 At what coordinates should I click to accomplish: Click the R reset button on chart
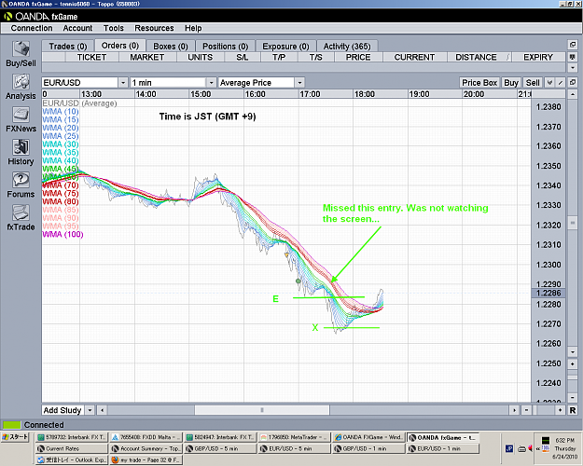pyautogui.click(x=573, y=410)
